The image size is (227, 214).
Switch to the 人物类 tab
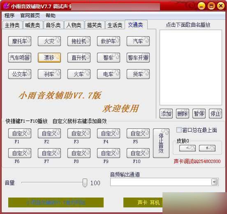point(74,25)
